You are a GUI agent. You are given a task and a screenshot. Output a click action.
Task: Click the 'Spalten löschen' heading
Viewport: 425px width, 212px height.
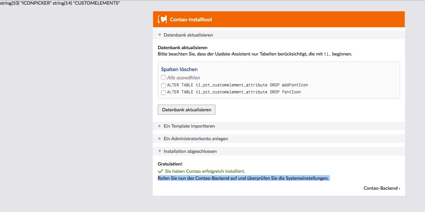pyautogui.click(x=179, y=69)
